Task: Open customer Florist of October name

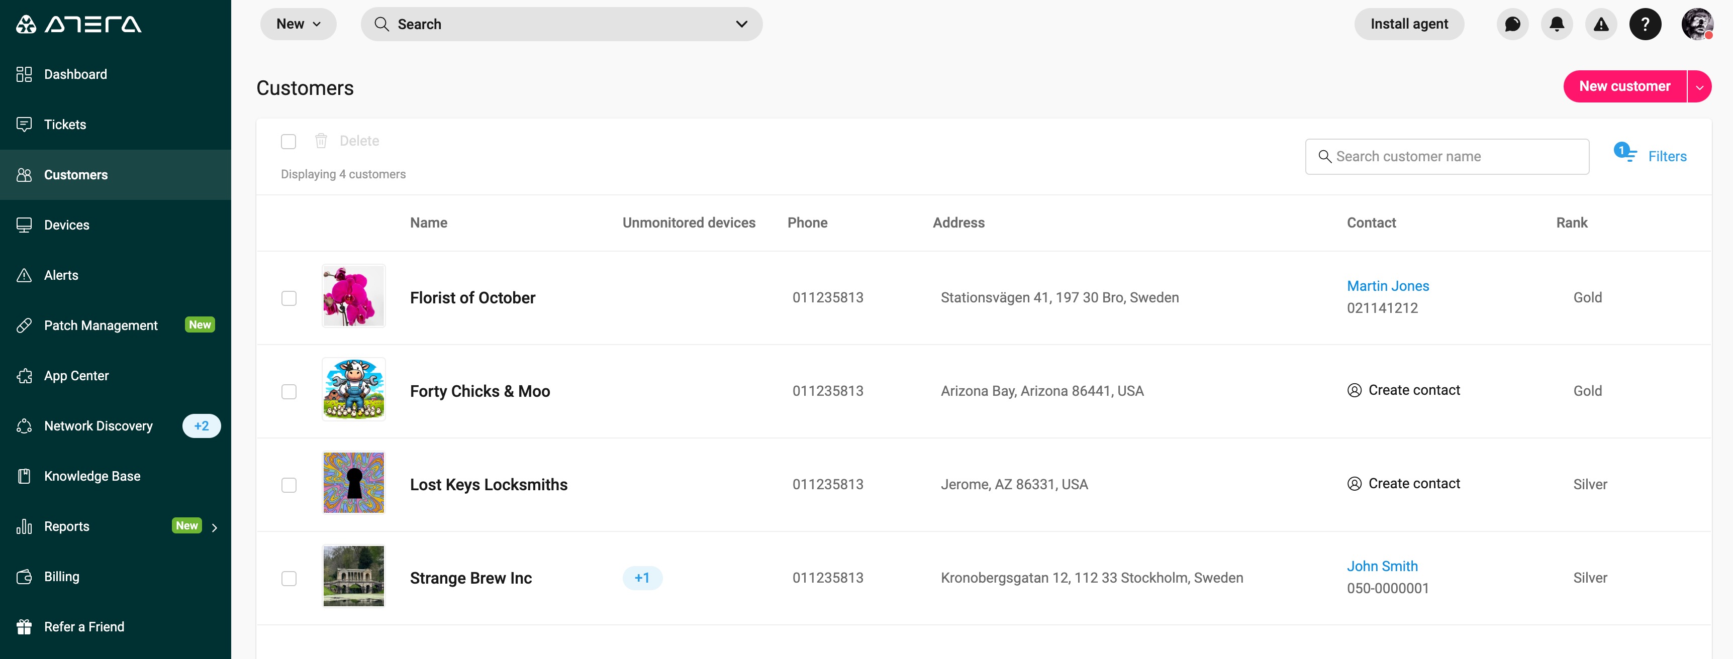Action: 473,298
